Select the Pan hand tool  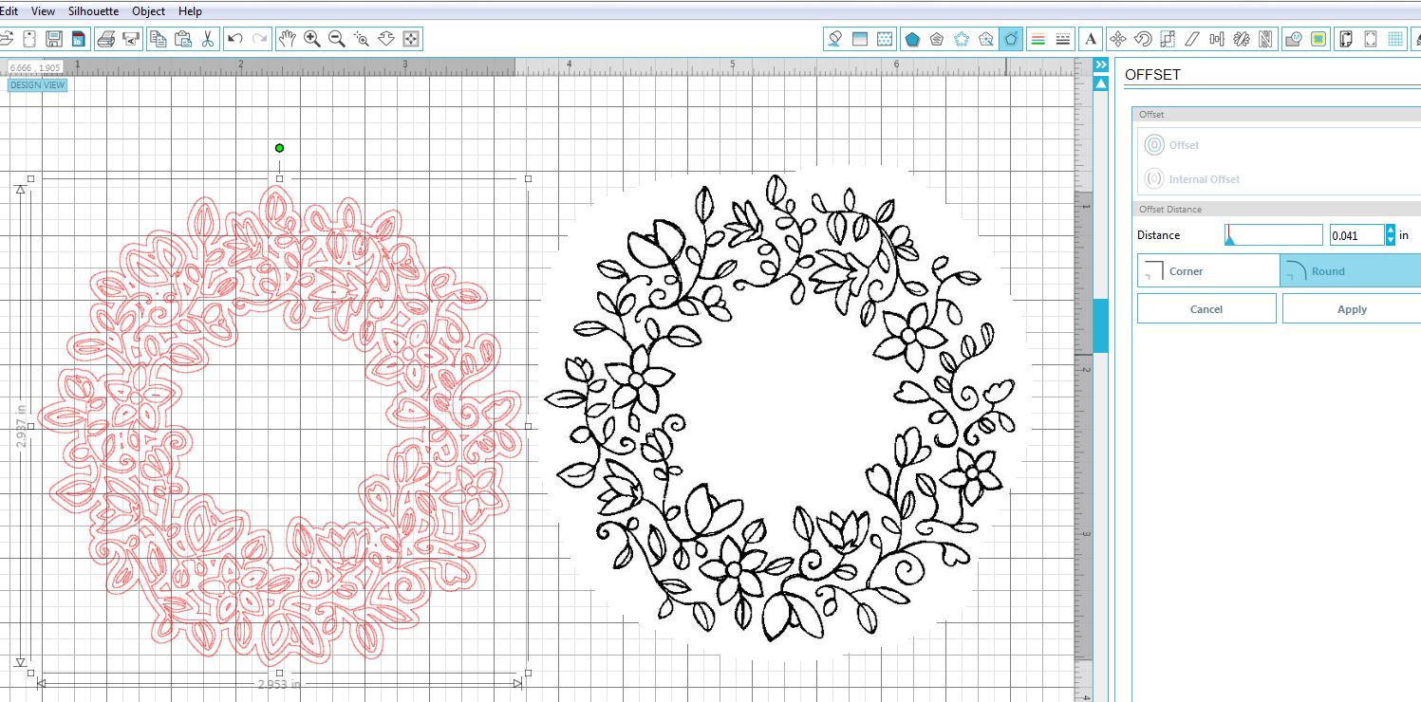point(288,39)
